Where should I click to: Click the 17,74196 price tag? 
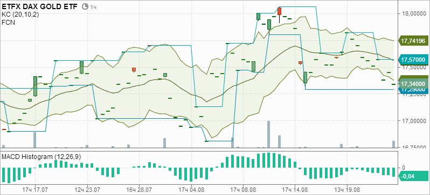(x=413, y=41)
